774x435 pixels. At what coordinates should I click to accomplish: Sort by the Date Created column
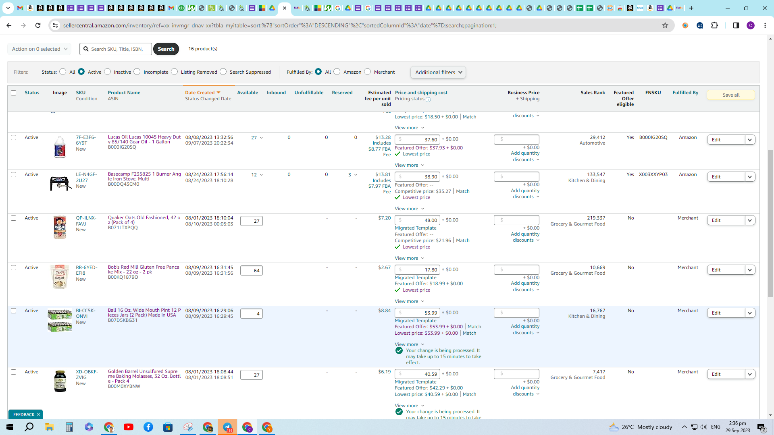coord(202,93)
